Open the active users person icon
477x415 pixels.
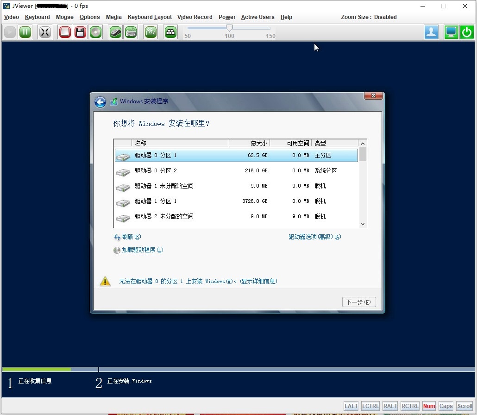431,32
